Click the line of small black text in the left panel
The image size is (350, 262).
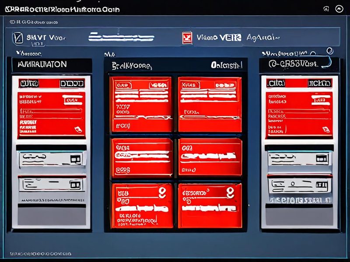53,200
